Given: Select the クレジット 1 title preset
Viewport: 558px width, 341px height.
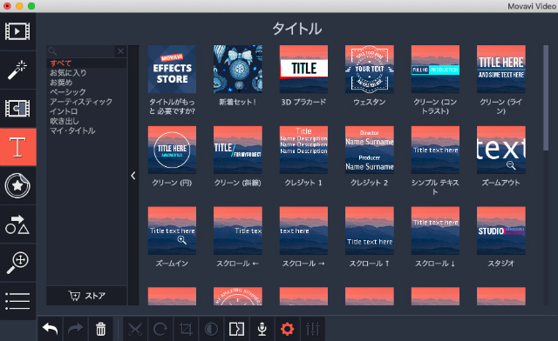Looking at the screenshot, I should pyautogui.click(x=303, y=150).
